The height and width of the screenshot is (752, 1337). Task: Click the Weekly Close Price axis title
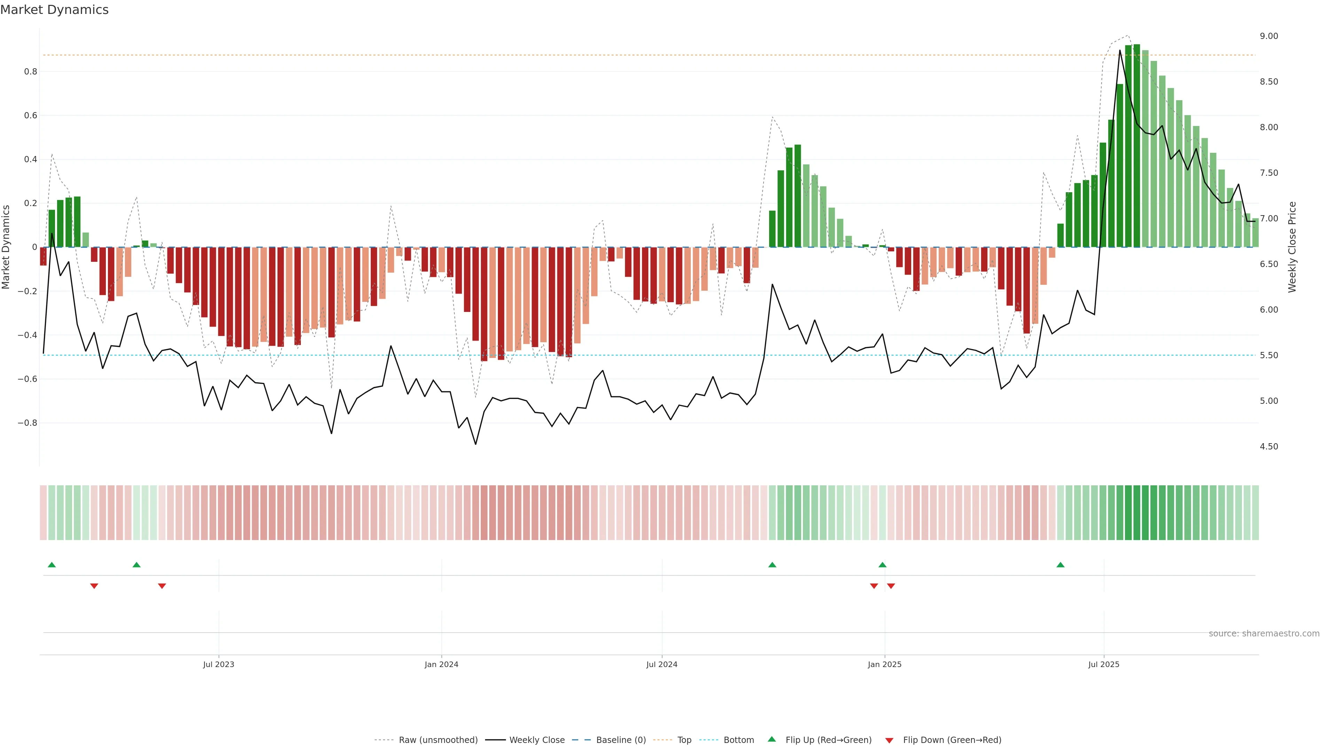tap(1292, 247)
